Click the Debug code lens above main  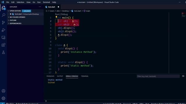tap(64, 14)
